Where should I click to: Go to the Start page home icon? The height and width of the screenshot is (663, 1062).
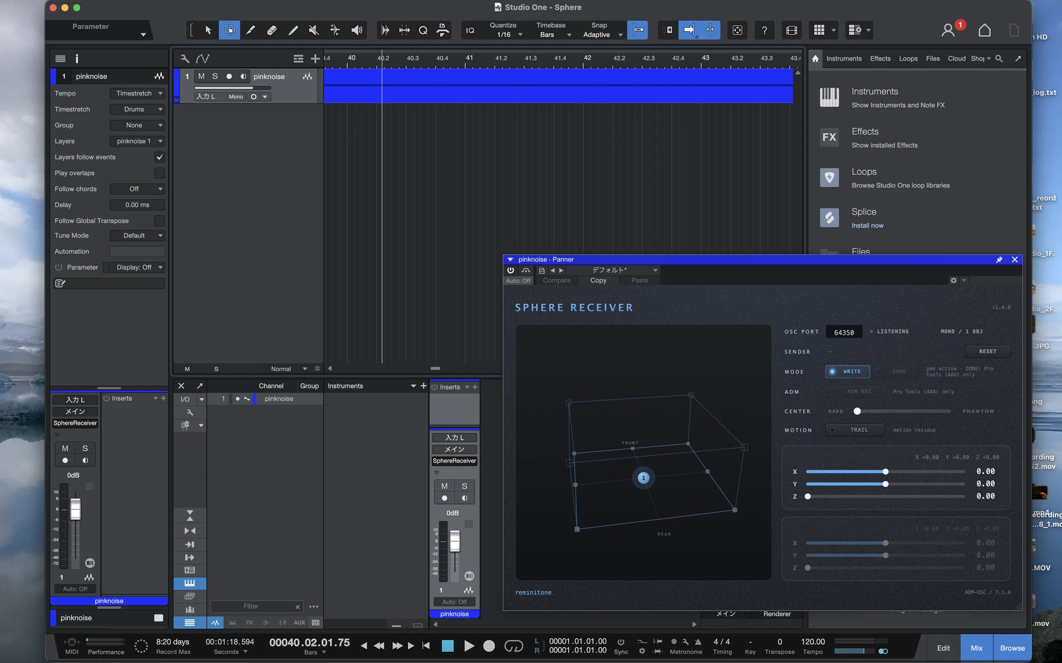[x=984, y=30]
